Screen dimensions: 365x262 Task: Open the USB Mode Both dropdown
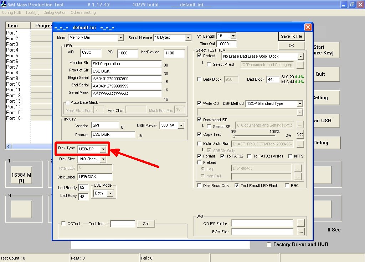click(x=110, y=193)
